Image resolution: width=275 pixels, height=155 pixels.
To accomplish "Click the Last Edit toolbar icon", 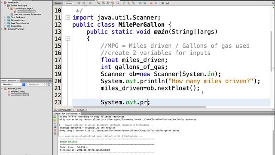I will pos(79,3).
